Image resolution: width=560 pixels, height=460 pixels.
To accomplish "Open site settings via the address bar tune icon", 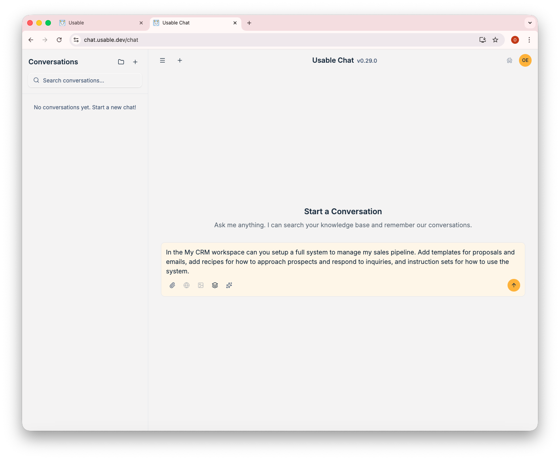I will click(76, 39).
